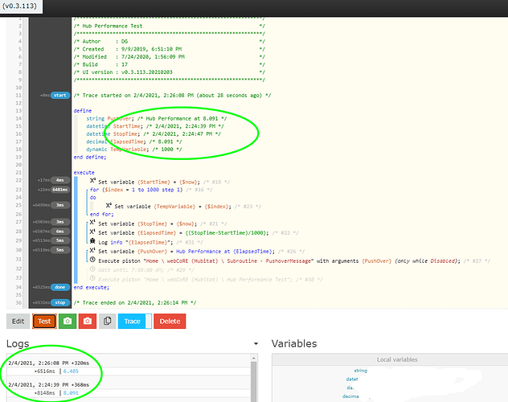The height and width of the screenshot is (402, 508).
Task: Click the Set variable {StopTime} statement
Action: 147,224
